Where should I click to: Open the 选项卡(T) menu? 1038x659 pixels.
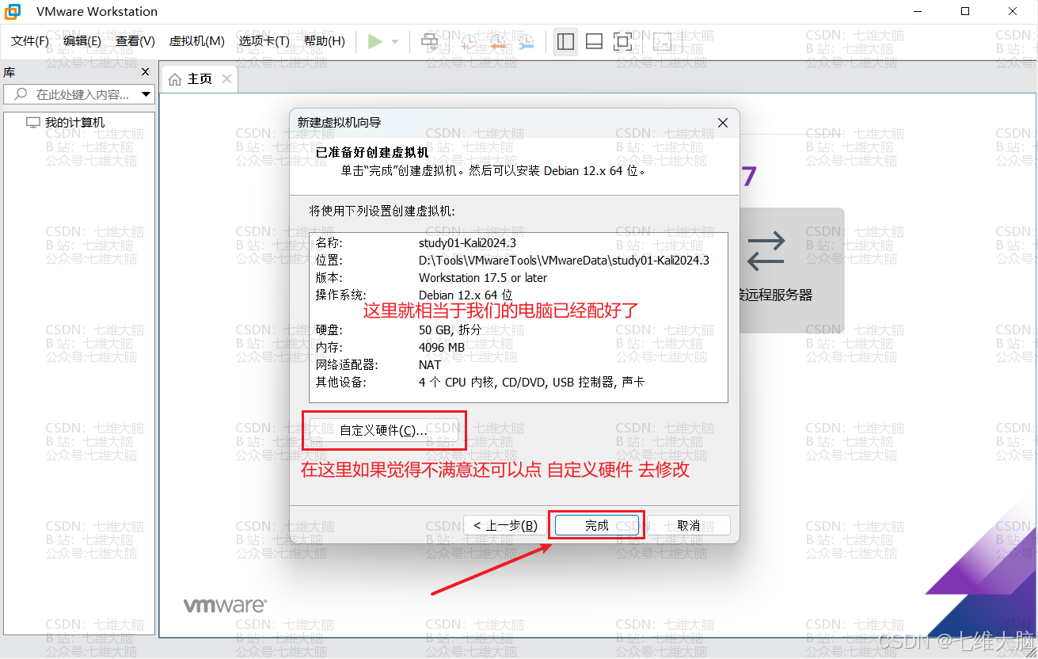pyautogui.click(x=264, y=41)
